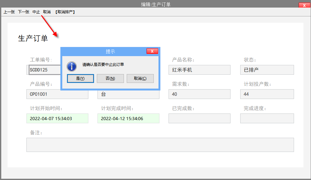Click the 状态 label
The width and height of the screenshot is (311, 180).
(250, 60)
